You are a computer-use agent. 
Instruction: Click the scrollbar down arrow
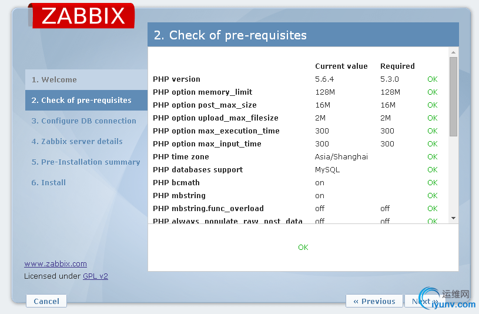(453, 218)
